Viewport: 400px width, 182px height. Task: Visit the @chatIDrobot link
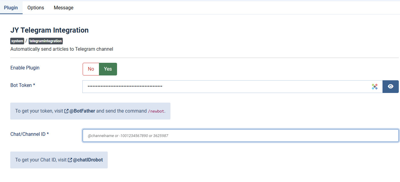coord(88,160)
